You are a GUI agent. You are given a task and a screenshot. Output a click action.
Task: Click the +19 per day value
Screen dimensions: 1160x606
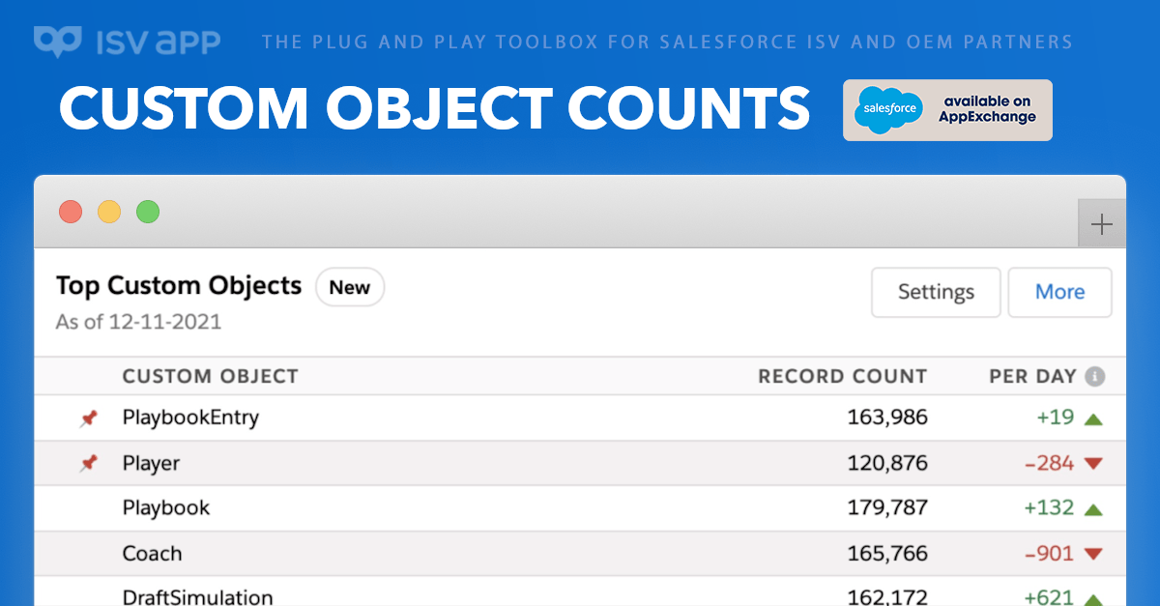click(x=1056, y=418)
